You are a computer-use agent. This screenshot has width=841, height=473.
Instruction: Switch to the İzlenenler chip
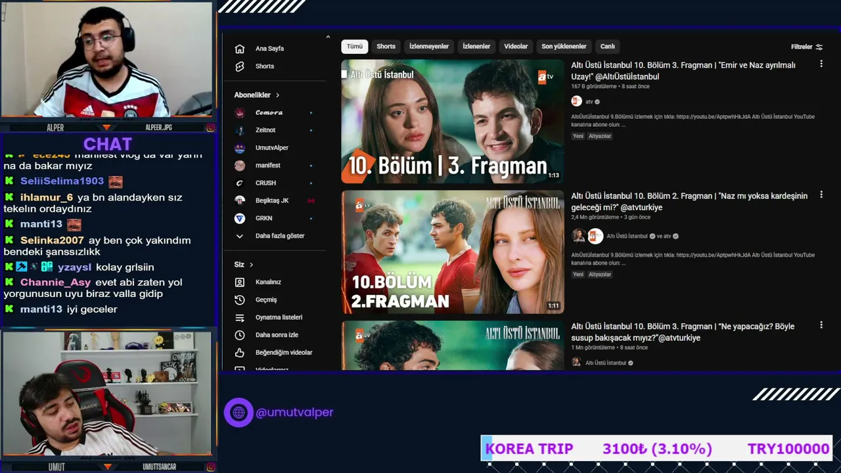[x=476, y=47]
